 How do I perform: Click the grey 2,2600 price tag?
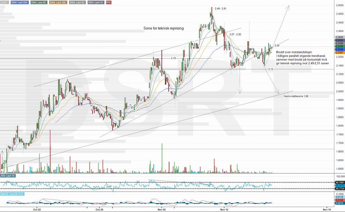pos(340,37)
